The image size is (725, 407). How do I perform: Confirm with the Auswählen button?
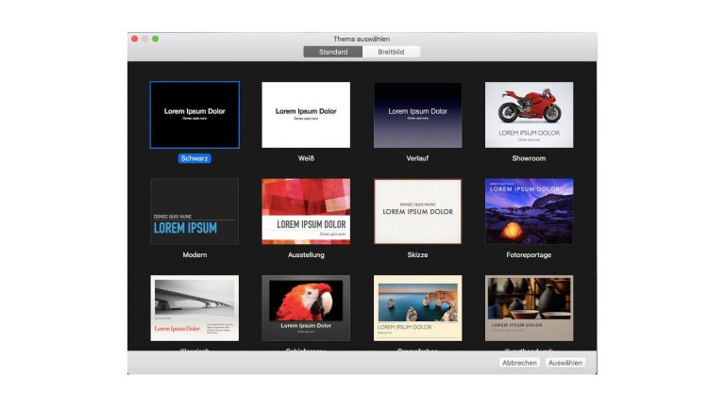[x=565, y=363]
